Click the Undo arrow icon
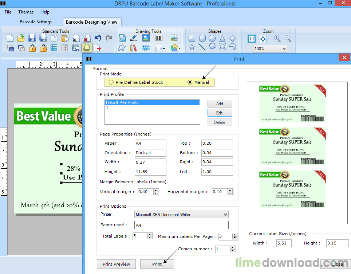351x274 pixels. [x=98, y=38]
